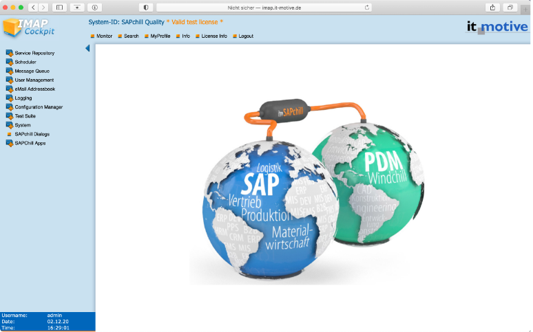Open SAPchill Dialogs in the sidebar
Viewport: 533px width, 332px height.
32,134
